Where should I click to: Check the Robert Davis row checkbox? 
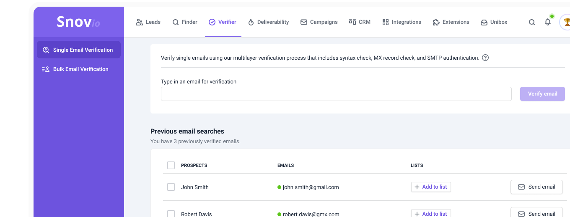171,214
